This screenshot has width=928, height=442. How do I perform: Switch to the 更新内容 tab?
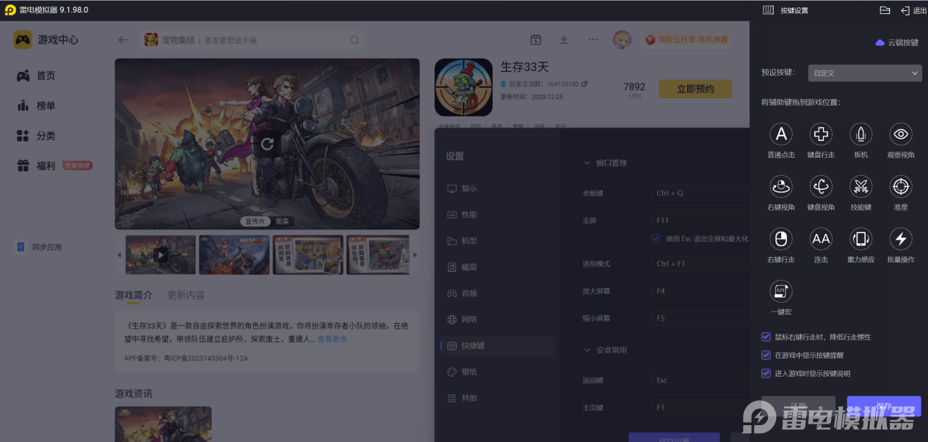[186, 295]
